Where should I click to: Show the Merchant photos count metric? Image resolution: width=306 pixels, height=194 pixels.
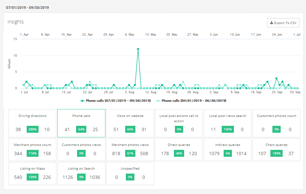[x=32, y=150]
